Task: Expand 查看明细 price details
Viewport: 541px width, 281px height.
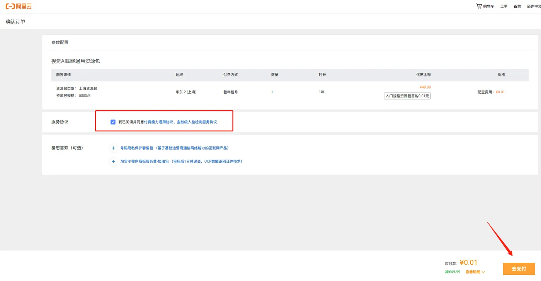Action: 475,272
